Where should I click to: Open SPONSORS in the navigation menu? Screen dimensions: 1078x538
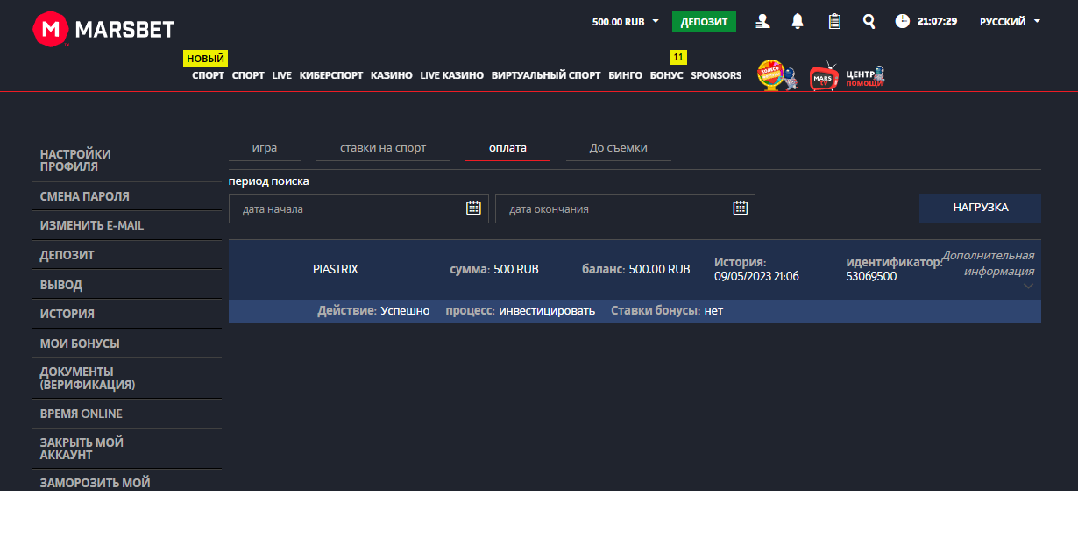click(716, 75)
